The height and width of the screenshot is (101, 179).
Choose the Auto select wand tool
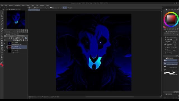[2, 26]
